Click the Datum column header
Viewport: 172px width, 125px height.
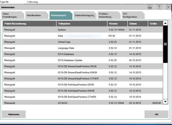pyautogui.click(x=138, y=24)
